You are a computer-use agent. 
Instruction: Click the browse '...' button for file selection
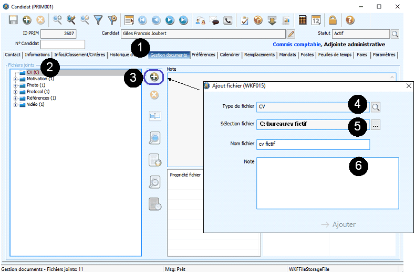[376, 125]
